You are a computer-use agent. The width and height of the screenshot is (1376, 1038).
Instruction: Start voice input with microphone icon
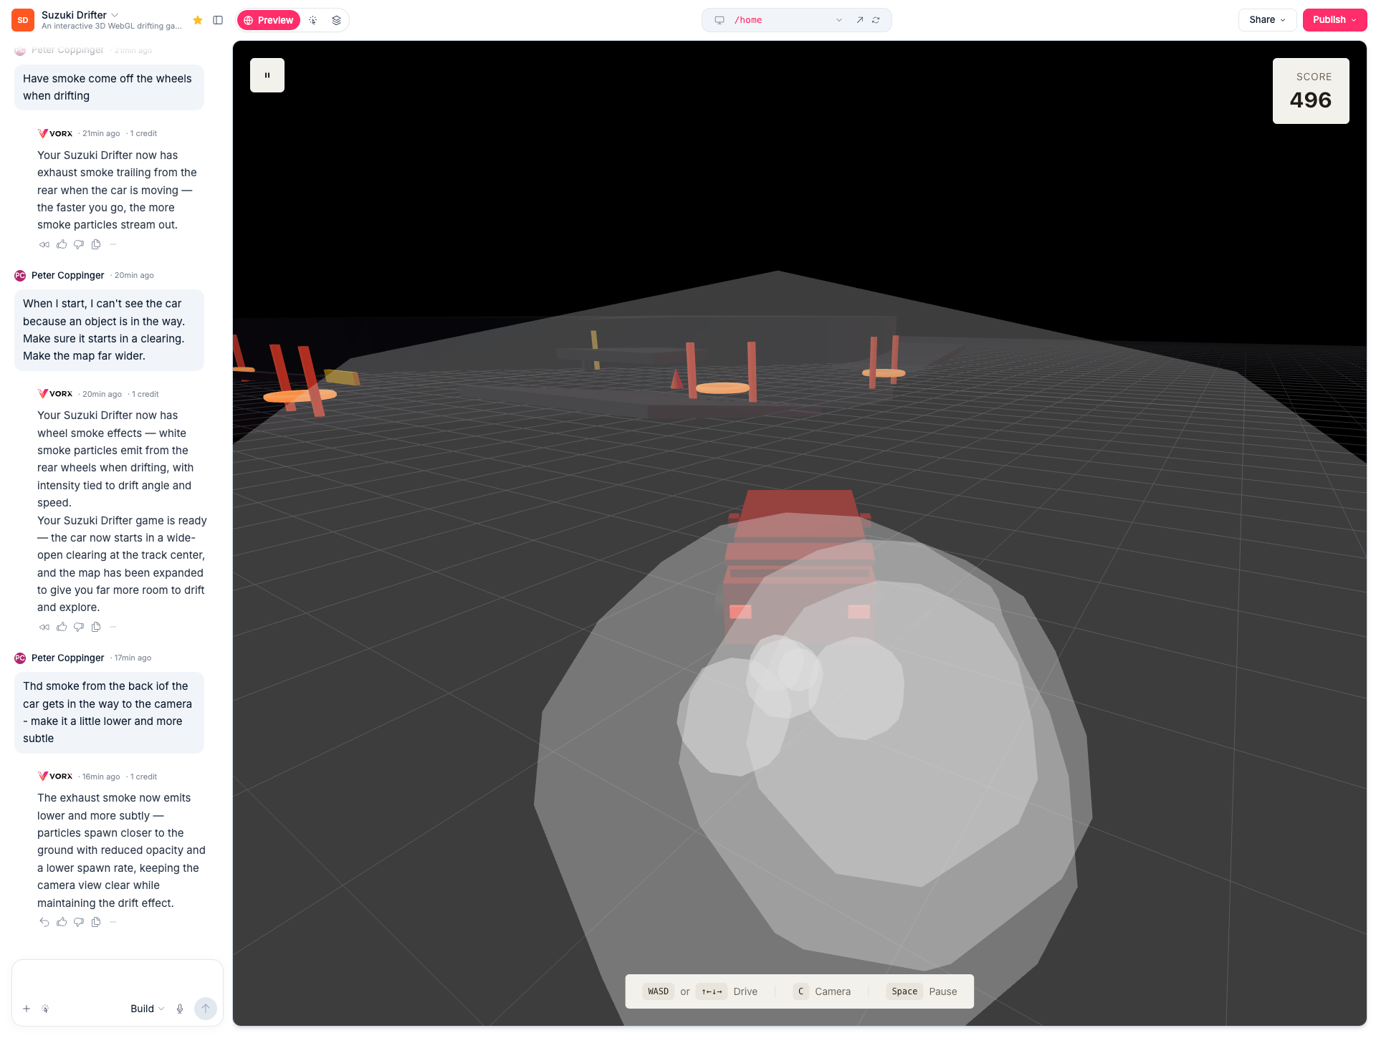pos(180,1009)
